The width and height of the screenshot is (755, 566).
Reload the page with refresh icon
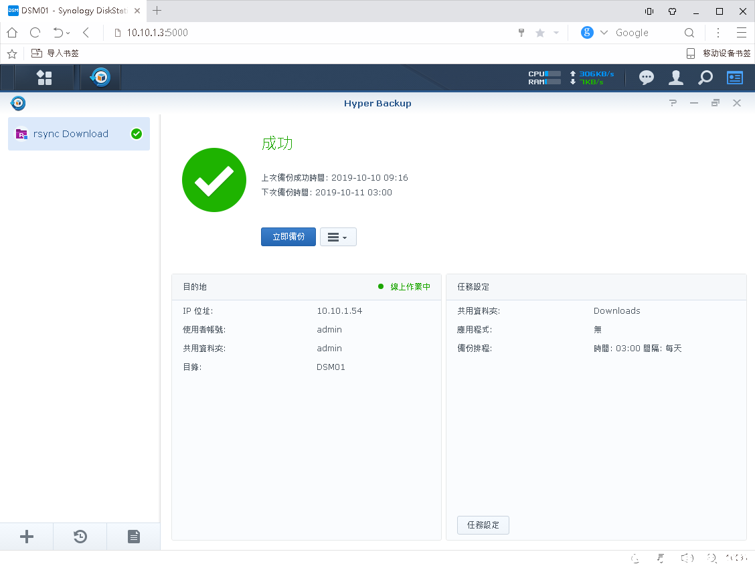[x=35, y=33]
